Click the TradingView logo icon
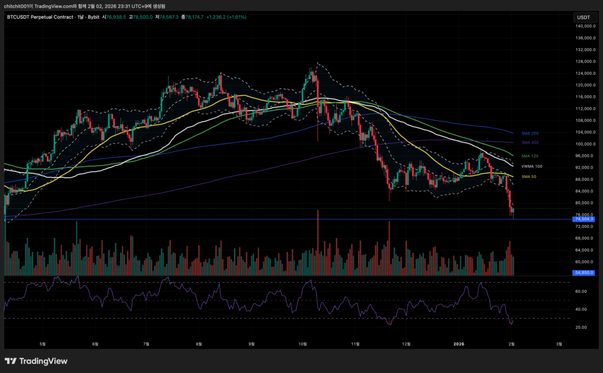Viewport: 603px width, 373px height. (11, 361)
